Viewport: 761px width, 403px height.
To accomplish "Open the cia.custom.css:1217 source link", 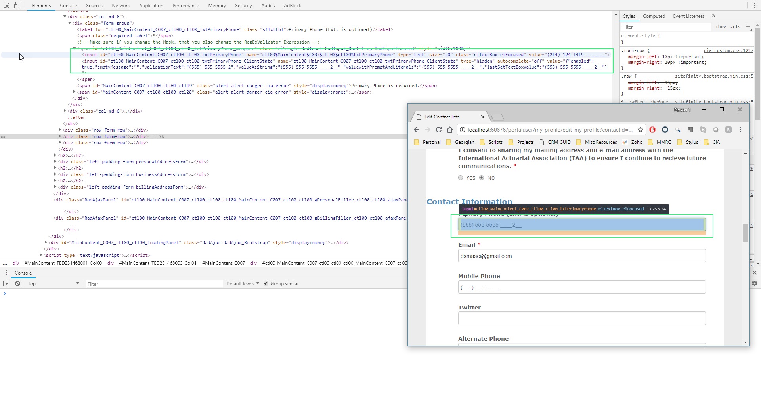I will [x=728, y=50].
